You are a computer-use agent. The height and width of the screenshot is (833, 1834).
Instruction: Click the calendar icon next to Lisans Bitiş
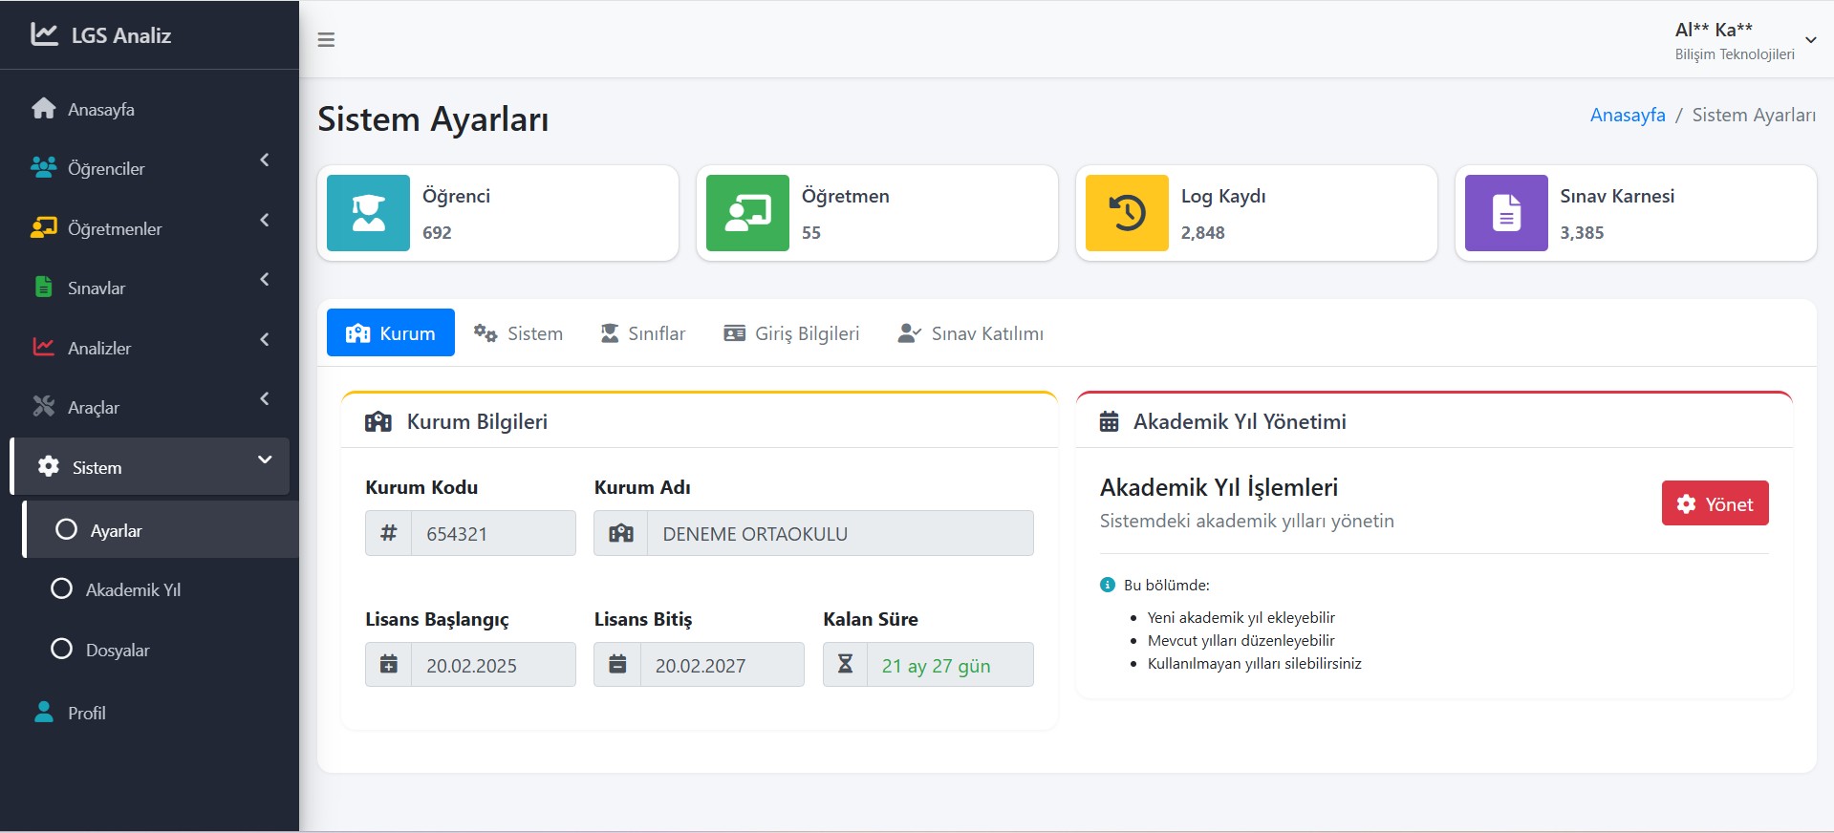coord(617,665)
